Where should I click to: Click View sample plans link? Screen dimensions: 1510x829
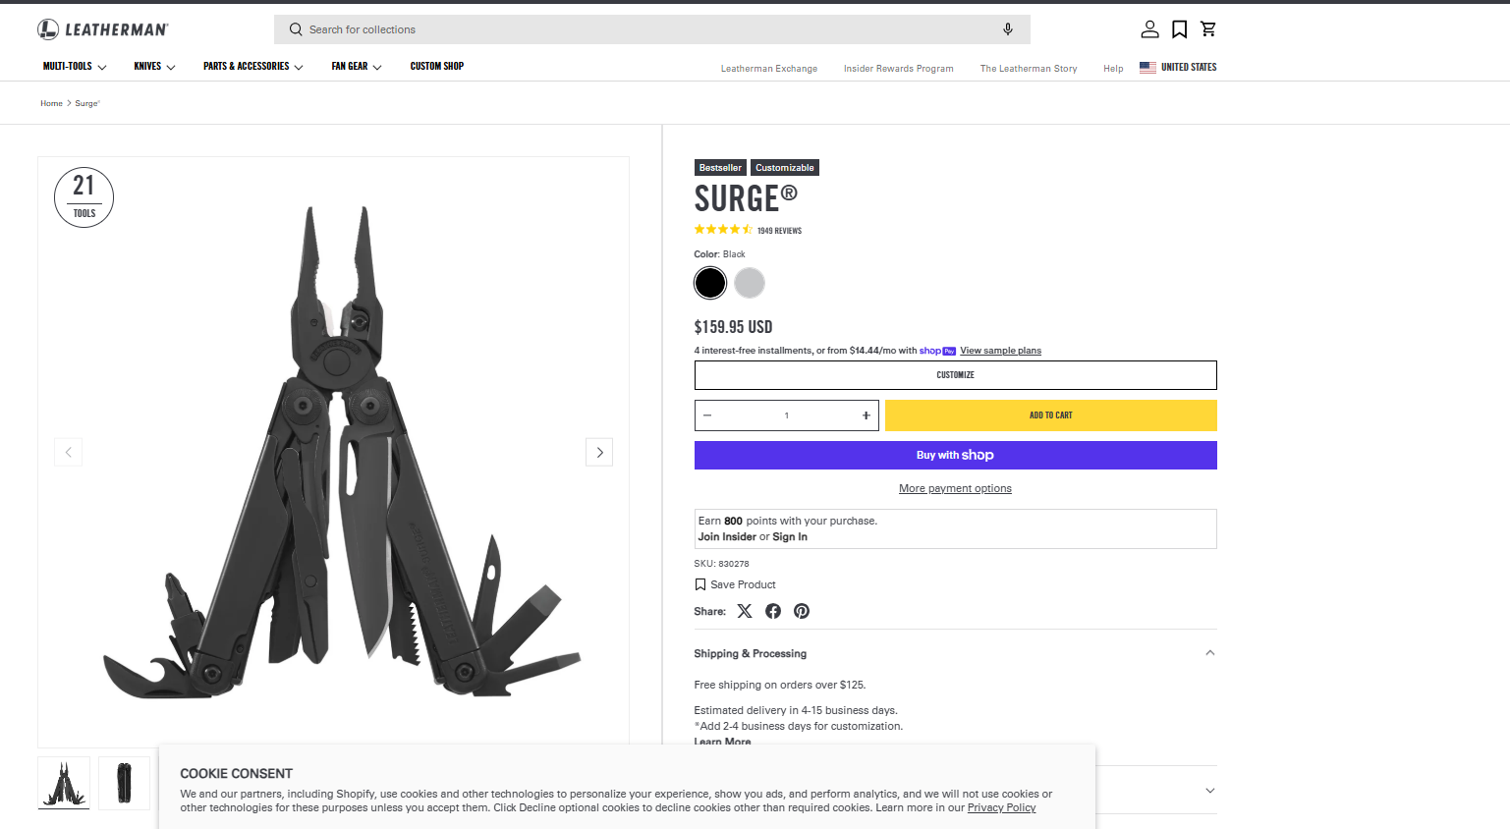click(1001, 351)
